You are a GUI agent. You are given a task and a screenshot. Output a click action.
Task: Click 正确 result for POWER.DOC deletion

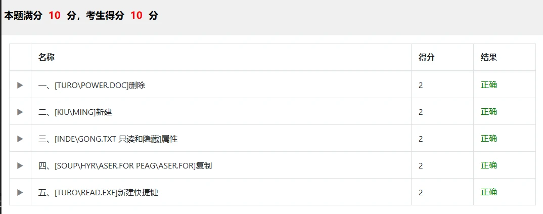488,85
